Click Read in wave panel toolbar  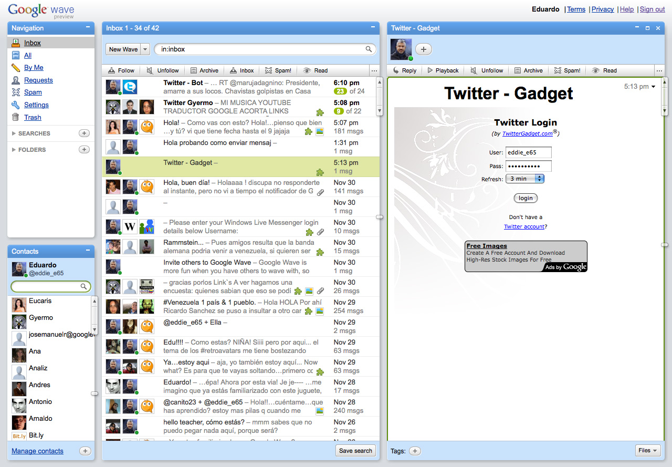[604, 70]
